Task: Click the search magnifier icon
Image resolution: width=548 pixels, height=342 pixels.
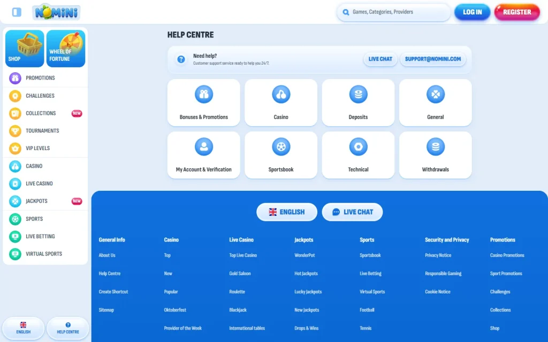Action: click(x=346, y=12)
